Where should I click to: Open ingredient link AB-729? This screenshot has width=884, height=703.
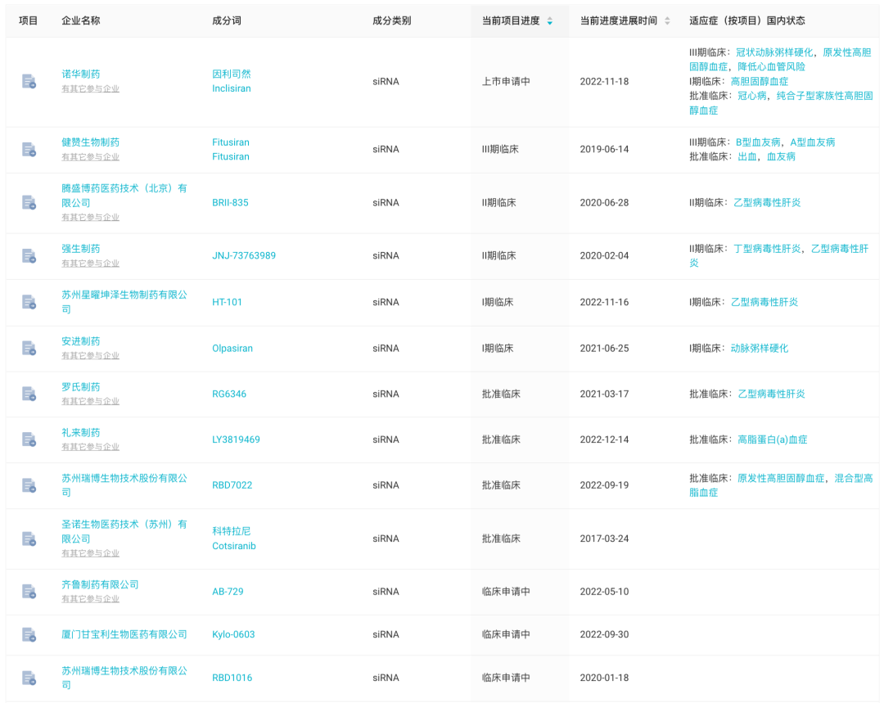pos(228,592)
